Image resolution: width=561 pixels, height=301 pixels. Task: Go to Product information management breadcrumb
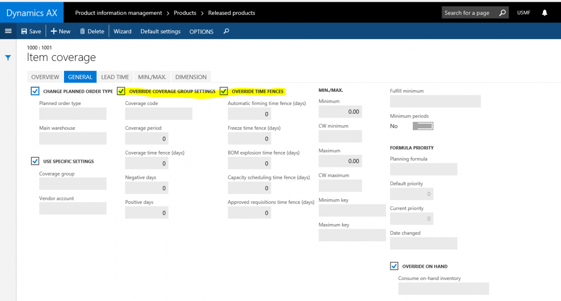119,13
